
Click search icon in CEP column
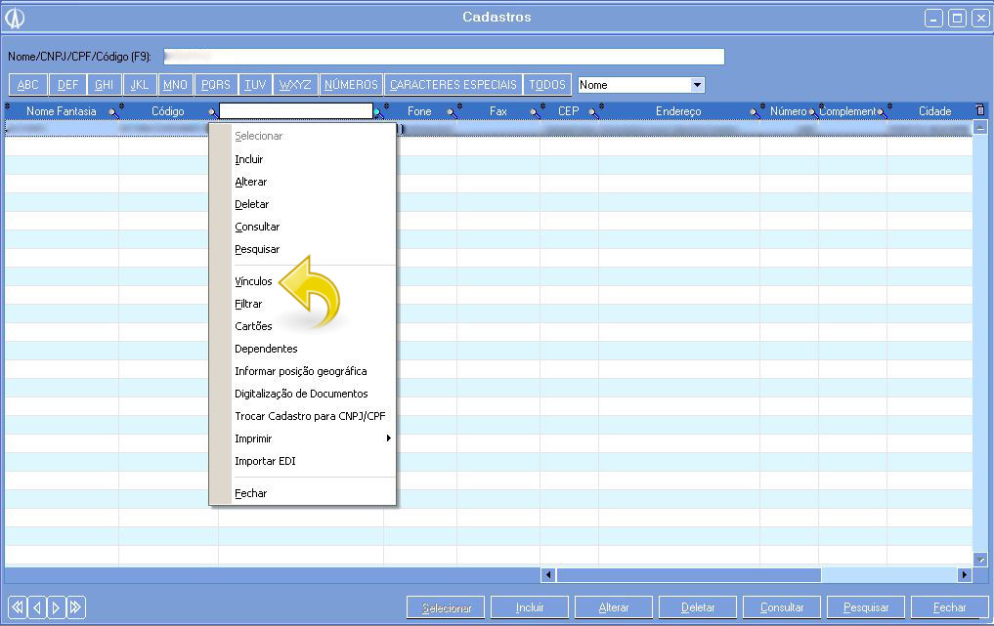point(591,112)
